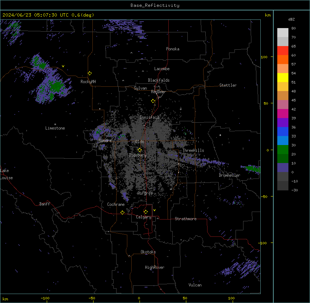Image resolution: width=310 pixels, height=303 pixels.
Task: Click the 100 tick on the right axis
Action: (264, 57)
